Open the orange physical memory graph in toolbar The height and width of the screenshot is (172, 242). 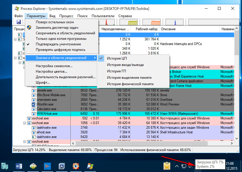pyautogui.click(x=152, y=22)
